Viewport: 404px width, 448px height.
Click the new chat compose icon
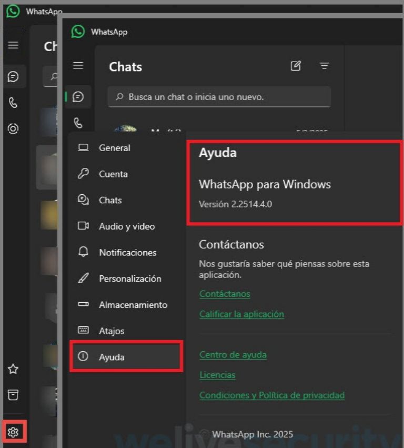point(296,66)
